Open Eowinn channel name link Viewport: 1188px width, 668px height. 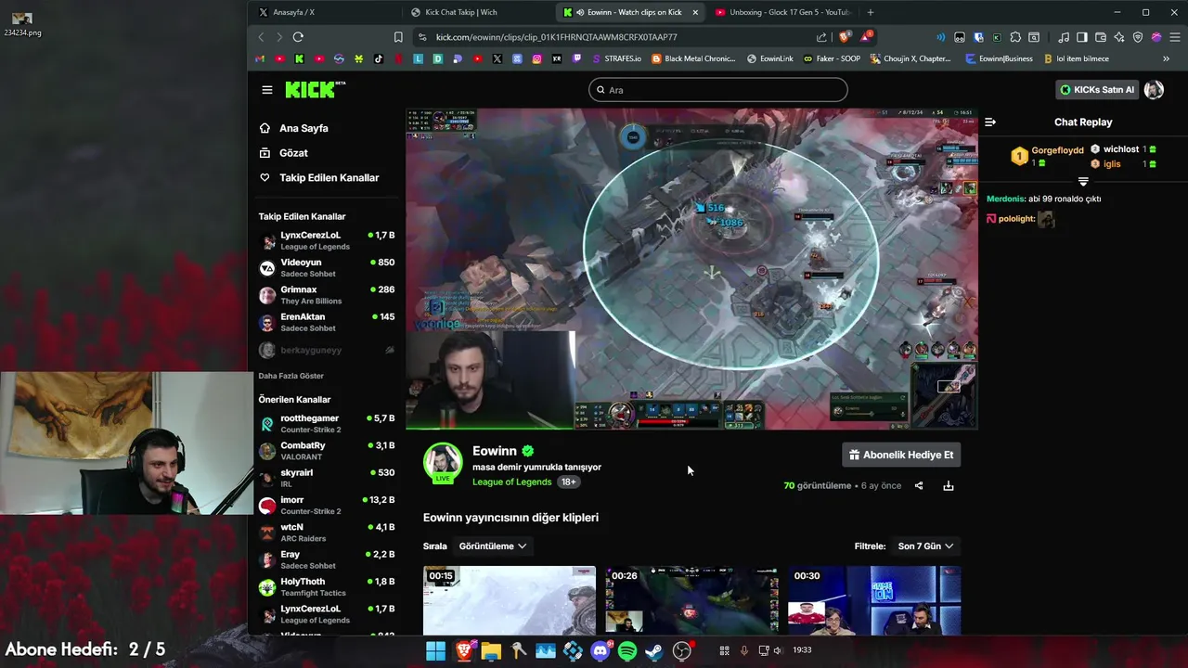[495, 451]
